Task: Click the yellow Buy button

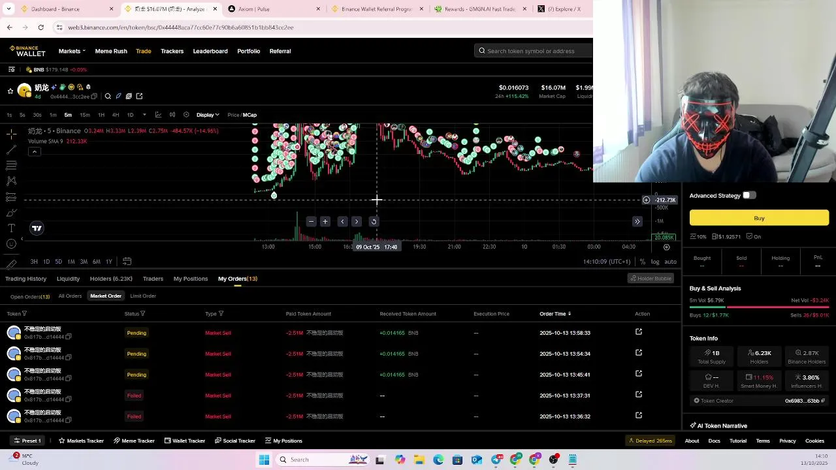Action: point(759,218)
